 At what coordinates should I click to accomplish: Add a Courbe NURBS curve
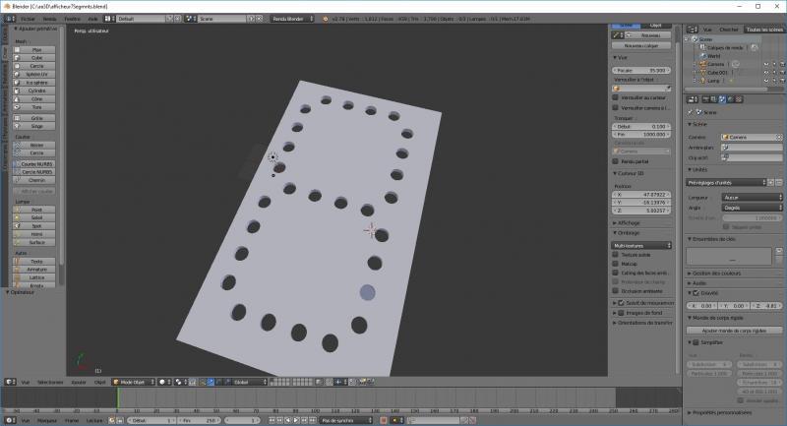point(36,162)
